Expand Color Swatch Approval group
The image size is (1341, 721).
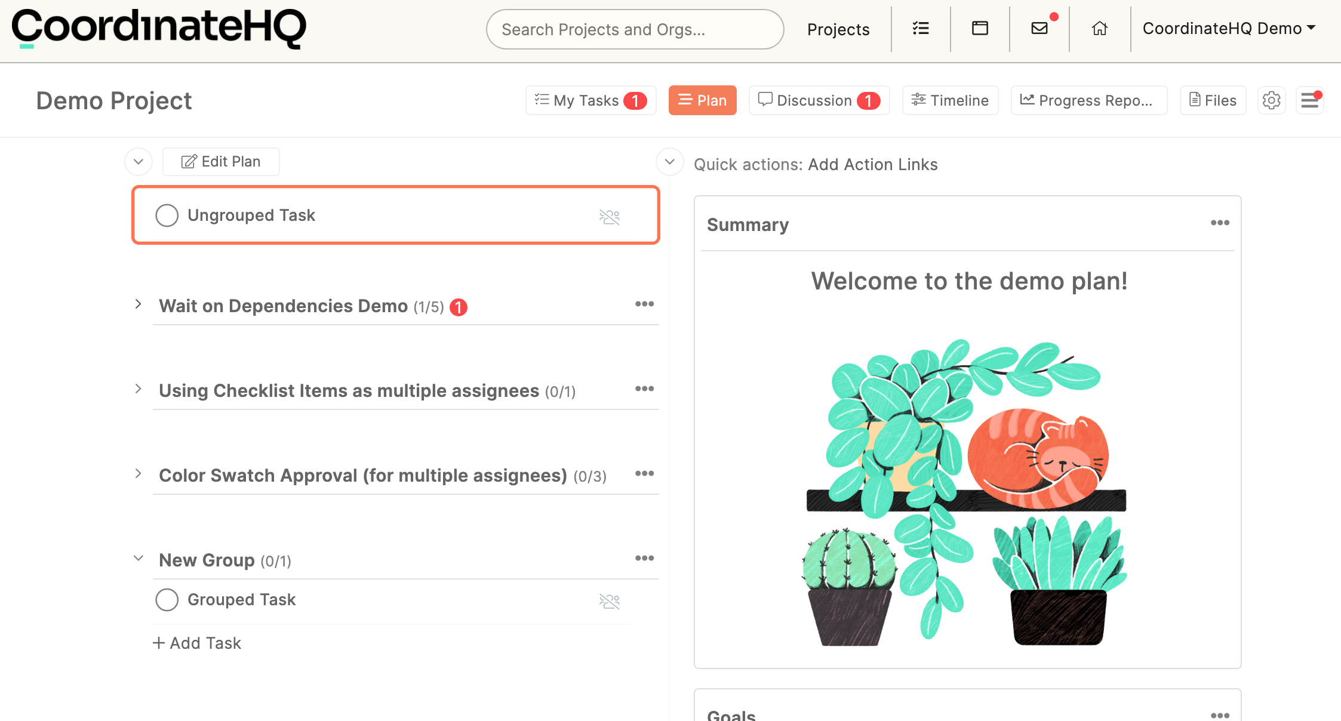138,474
